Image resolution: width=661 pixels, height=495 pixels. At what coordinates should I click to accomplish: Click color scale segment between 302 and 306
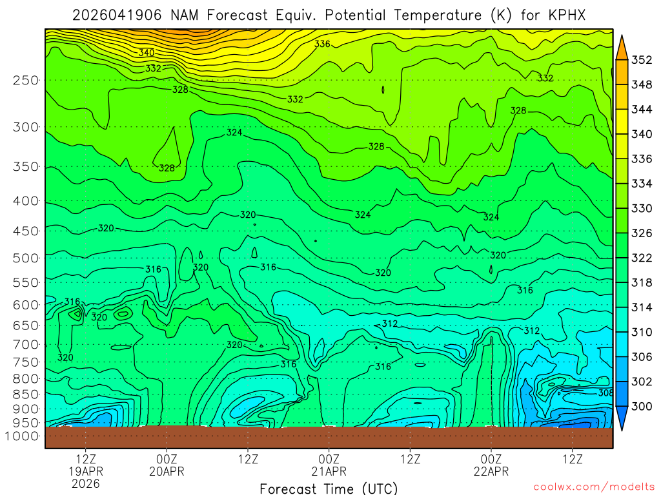pyautogui.click(x=622, y=369)
